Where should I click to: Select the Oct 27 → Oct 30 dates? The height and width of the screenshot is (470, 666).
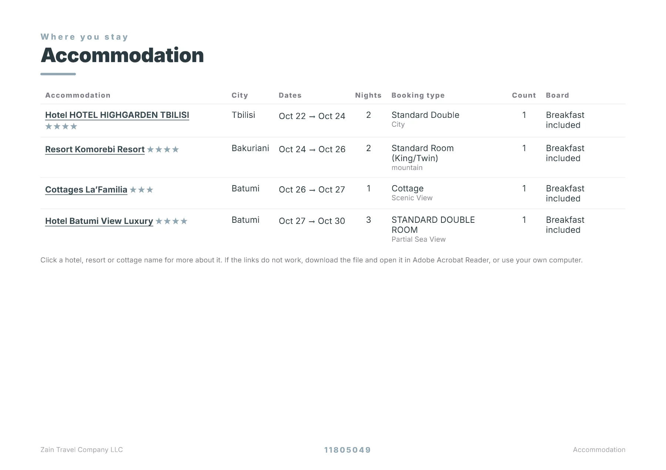tap(312, 221)
